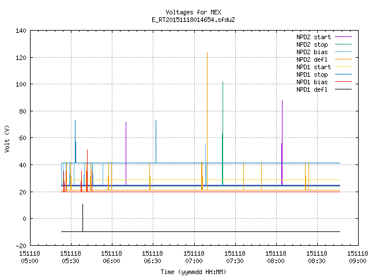Click the NPD2 stop legend label

[312, 44]
